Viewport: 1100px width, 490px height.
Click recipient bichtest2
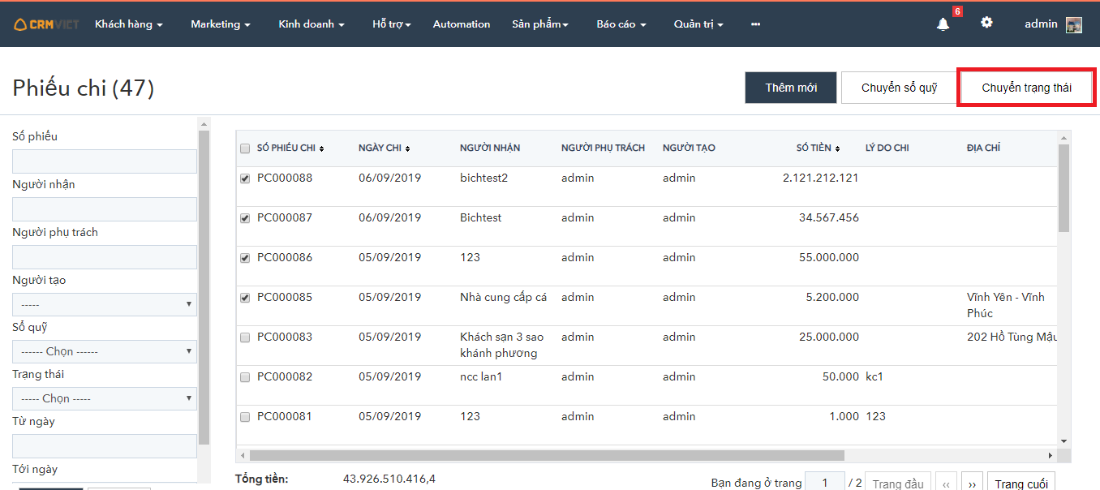(483, 178)
